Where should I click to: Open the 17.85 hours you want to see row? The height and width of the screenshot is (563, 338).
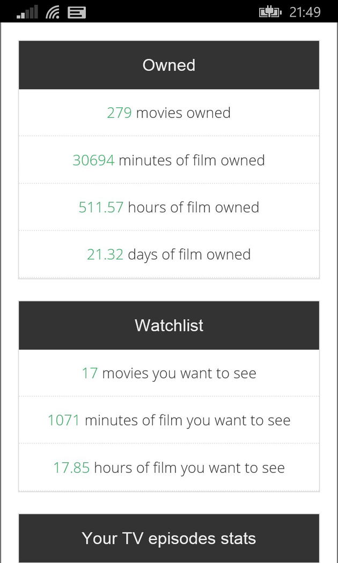pyautogui.click(x=169, y=467)
